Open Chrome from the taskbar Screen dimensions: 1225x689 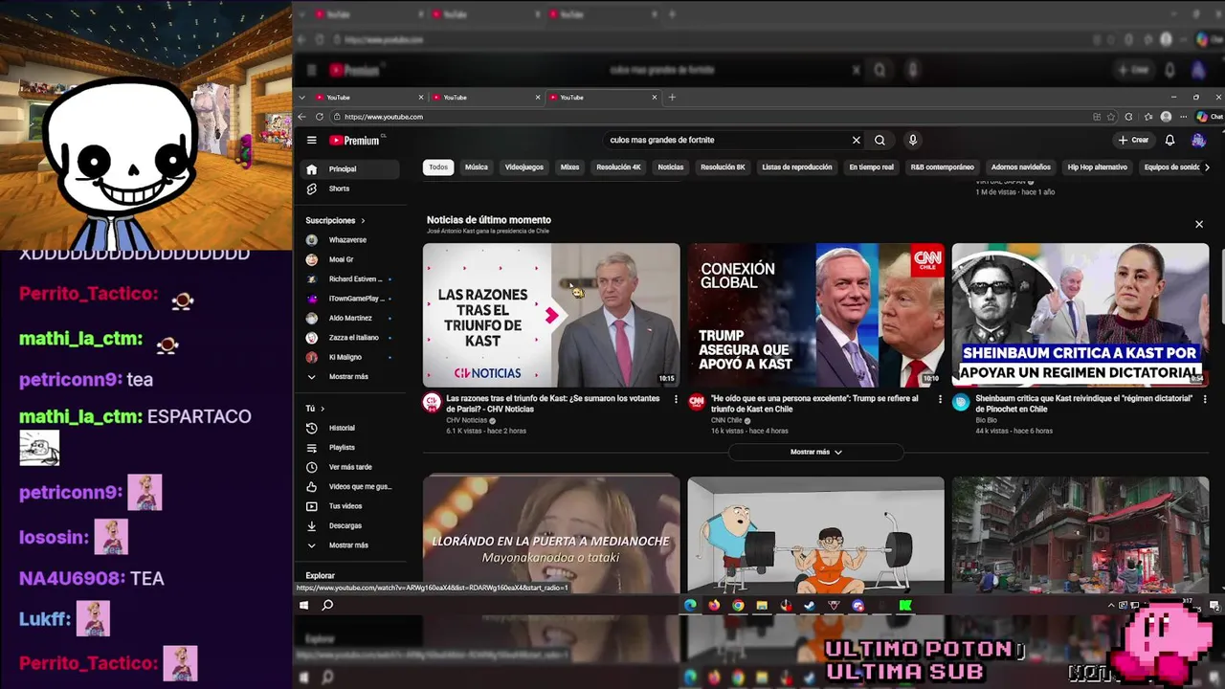click(x=738, y=605)
